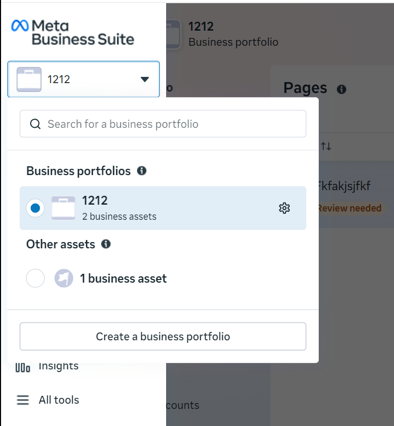Screen dimensions: 394x426
Task: Click info icon beside Business portfolios
Action: [x=142, y=171]
